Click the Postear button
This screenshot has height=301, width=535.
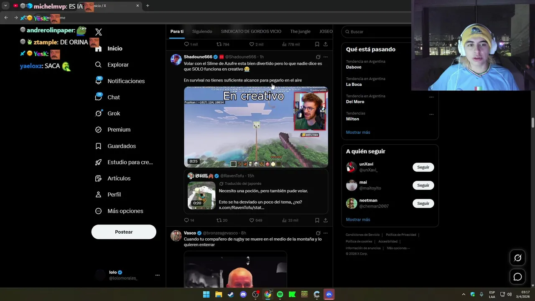click(x=124, y=232)
